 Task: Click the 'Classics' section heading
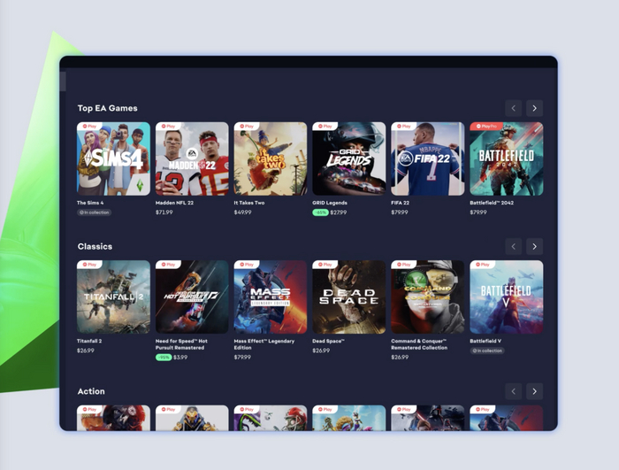[96, 247]
